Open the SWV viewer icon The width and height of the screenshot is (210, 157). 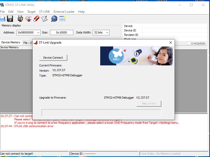pos(62,19)
